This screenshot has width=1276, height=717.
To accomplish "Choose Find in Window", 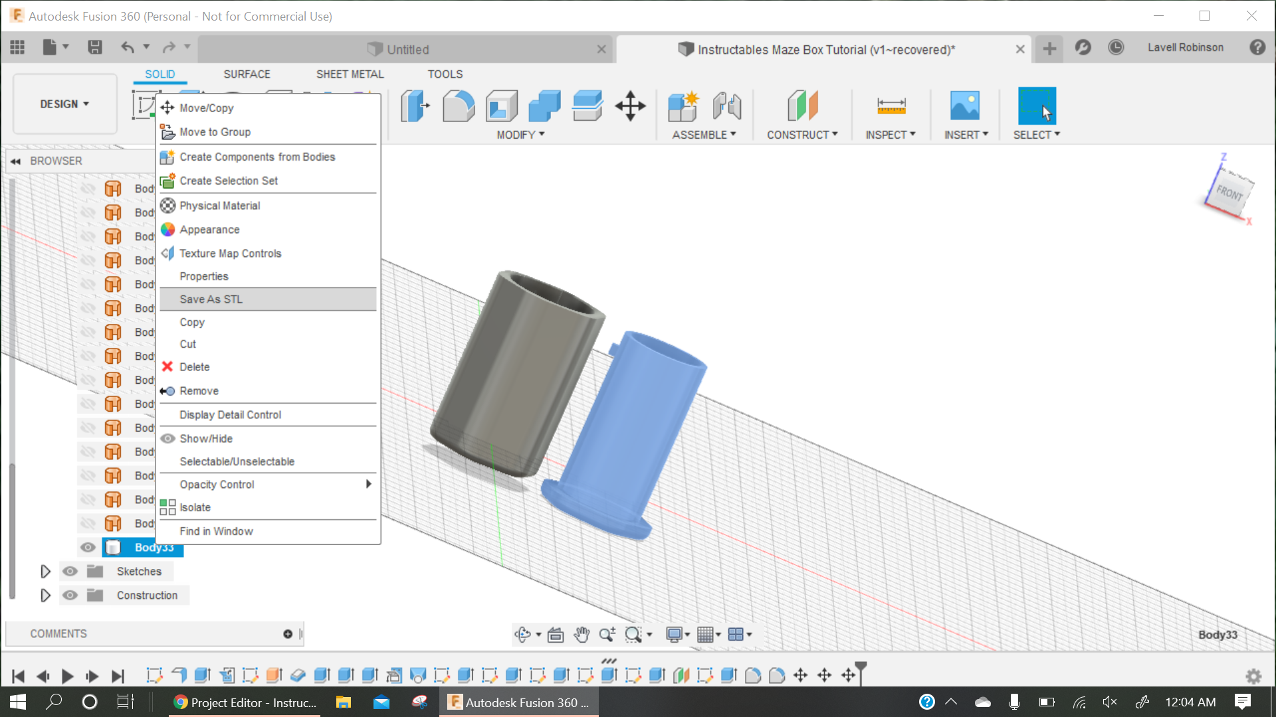I will [x=268, y=532].
